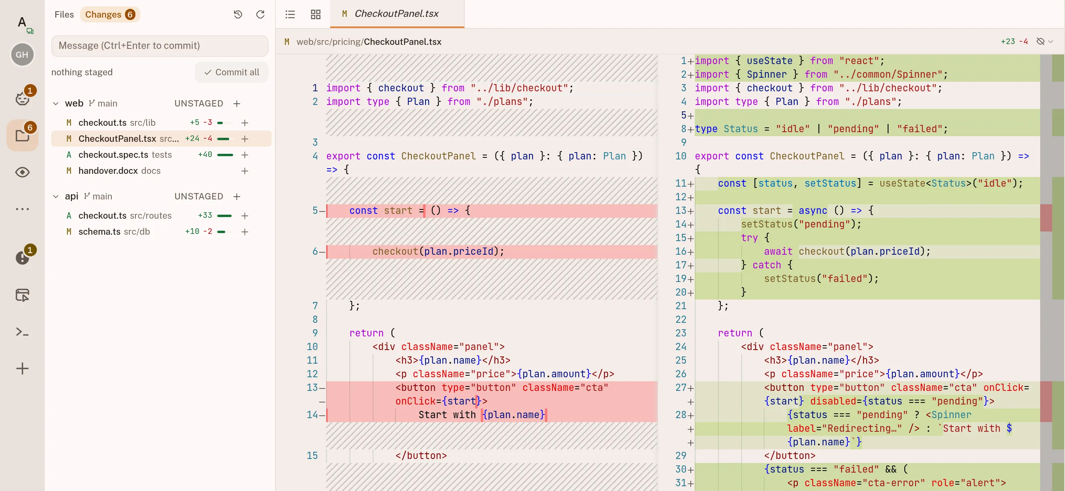Stage handover.docx file
This screenshot has width=1065, height=491.
pyautogui.click(x=245, y=171)
